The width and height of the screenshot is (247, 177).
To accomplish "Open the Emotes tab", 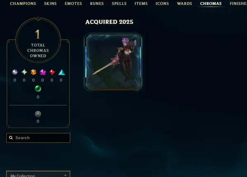I will pos(73,3).
